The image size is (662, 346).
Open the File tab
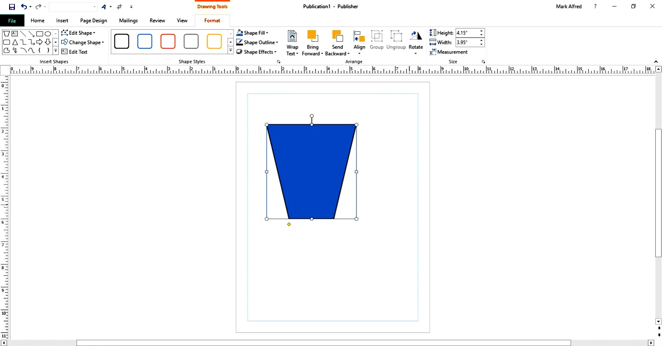click(x=12, y=21)
